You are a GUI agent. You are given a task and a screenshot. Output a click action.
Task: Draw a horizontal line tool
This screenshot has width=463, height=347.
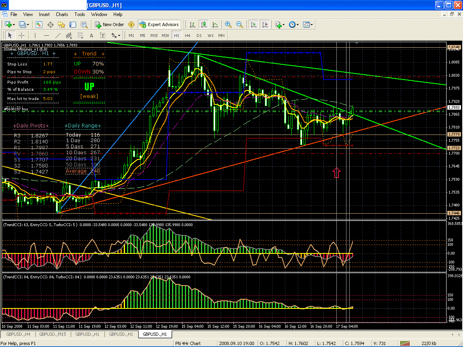[x=46, y=36]
